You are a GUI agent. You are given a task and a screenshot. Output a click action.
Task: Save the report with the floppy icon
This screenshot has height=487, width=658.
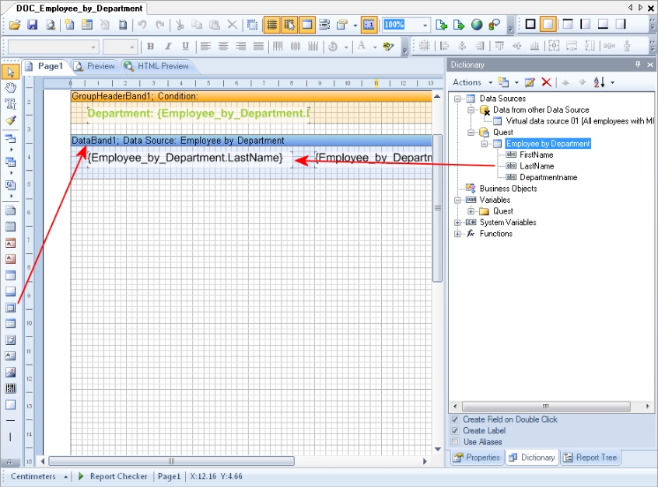(33, 25)
